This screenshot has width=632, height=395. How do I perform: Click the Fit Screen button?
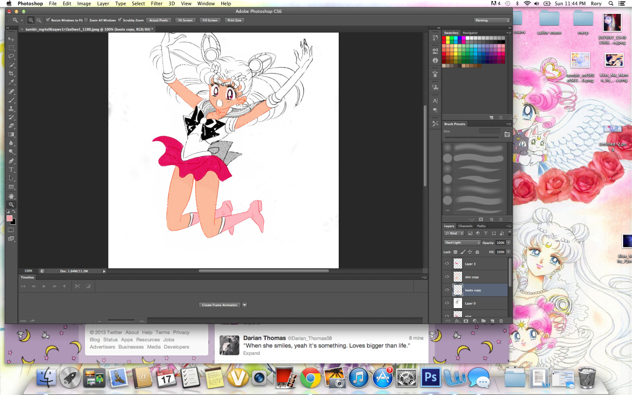pyautogui.click(x=185, y=20)
